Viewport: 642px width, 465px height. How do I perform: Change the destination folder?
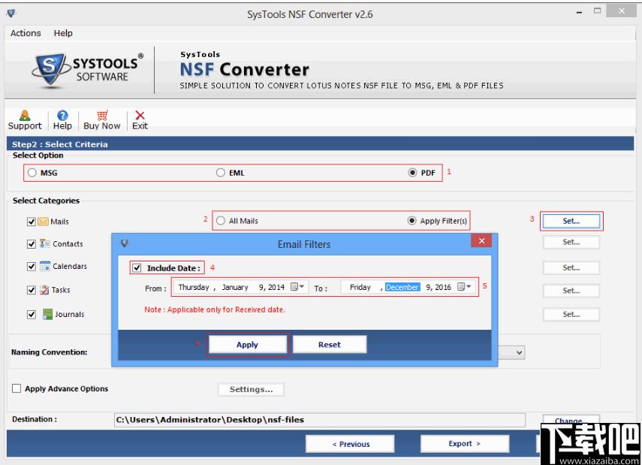tap(571, 419)
